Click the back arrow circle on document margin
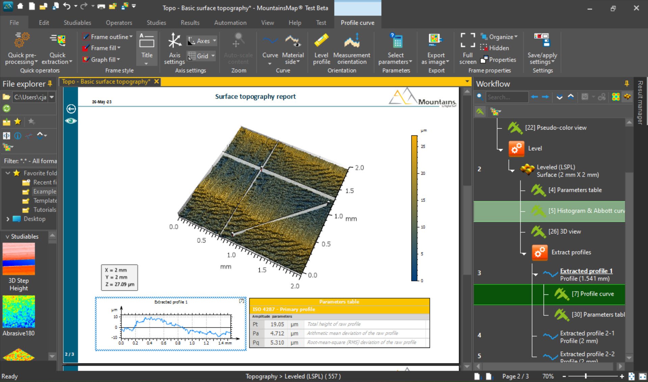 [x=71, y=109]
